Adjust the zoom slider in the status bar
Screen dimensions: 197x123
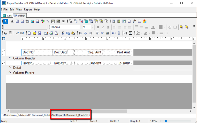pos(166,121)
